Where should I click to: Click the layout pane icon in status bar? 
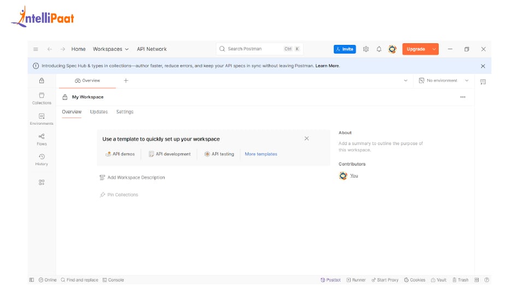pos(476,279)
